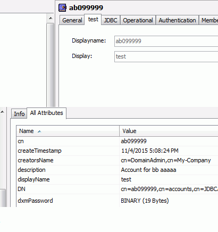This screenshot has width=218, height=232.
Task: Select the displayName attribute name
Action: coord(33,179)
